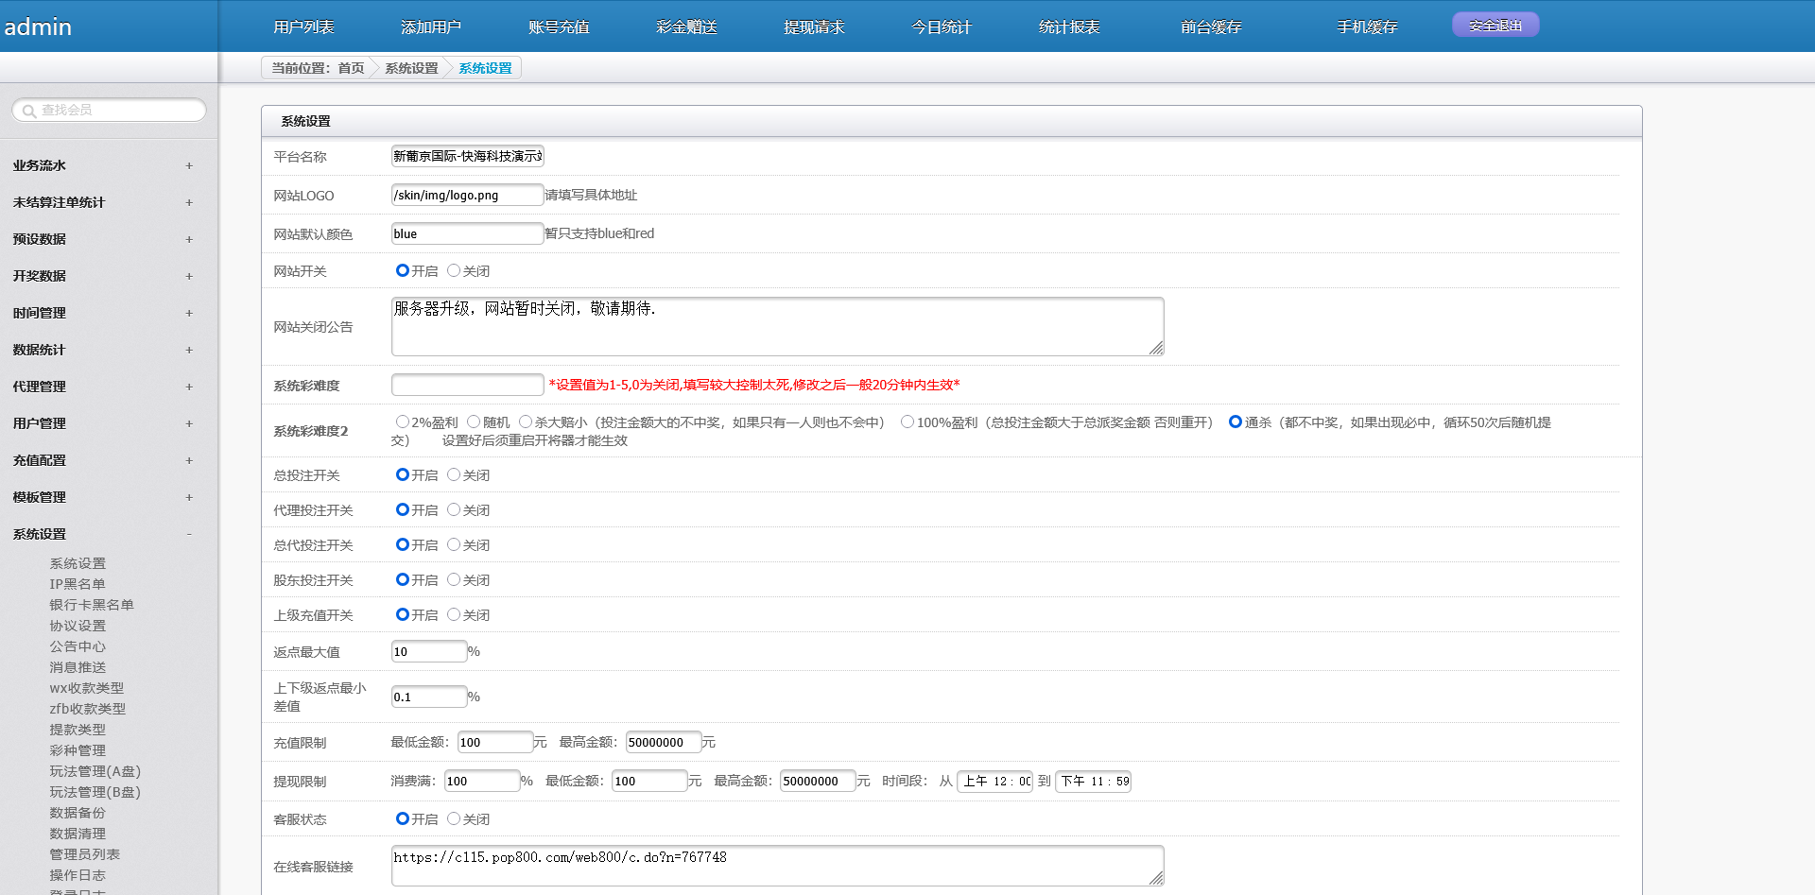Viewport: 1815px width, 895px height.
Task: Choose 100%盈利 radio option
Action: point(907,422)
